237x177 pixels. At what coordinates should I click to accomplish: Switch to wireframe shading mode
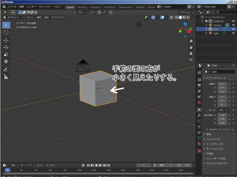point(176,17)
